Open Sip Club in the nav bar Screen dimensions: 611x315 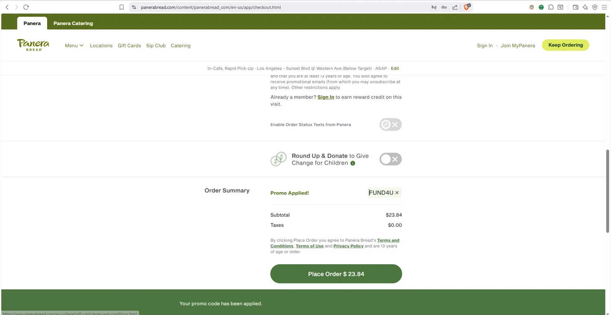pos(156,46)
